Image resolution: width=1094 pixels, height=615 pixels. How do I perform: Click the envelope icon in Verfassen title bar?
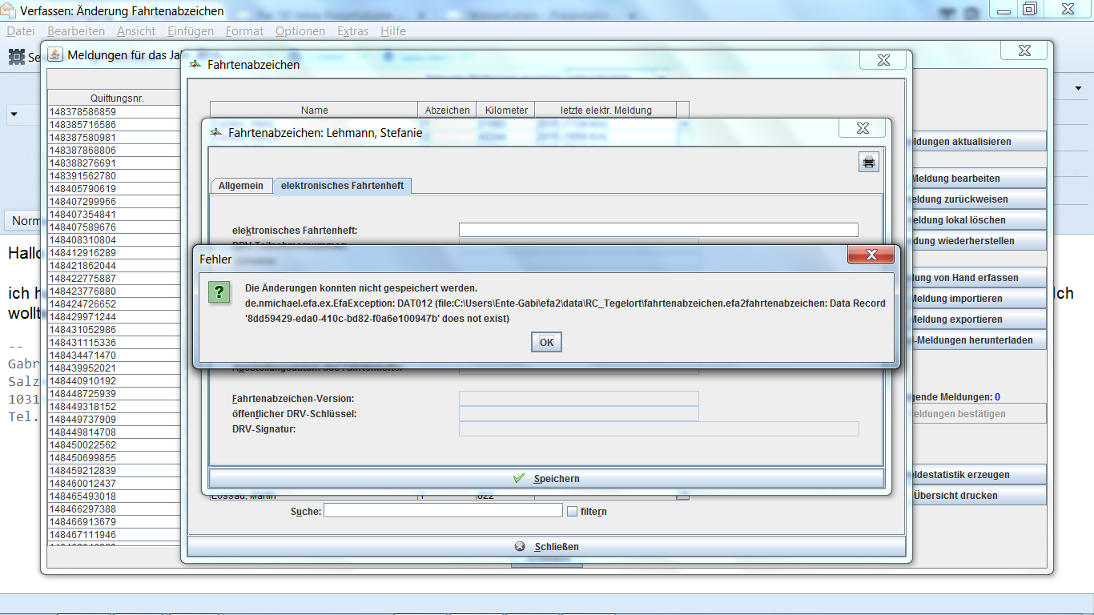coord(10,11)
